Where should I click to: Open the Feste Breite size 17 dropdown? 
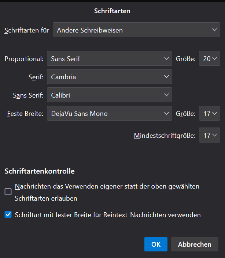click(210, 113)
